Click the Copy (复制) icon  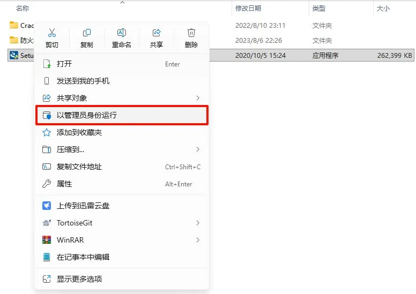(x=87, y=33)
